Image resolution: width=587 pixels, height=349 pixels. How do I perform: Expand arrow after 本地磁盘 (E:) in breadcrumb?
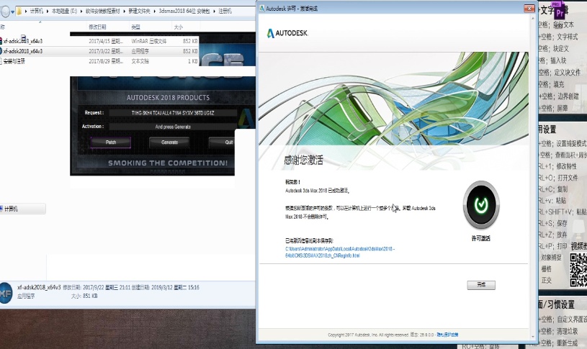point(81,12)
